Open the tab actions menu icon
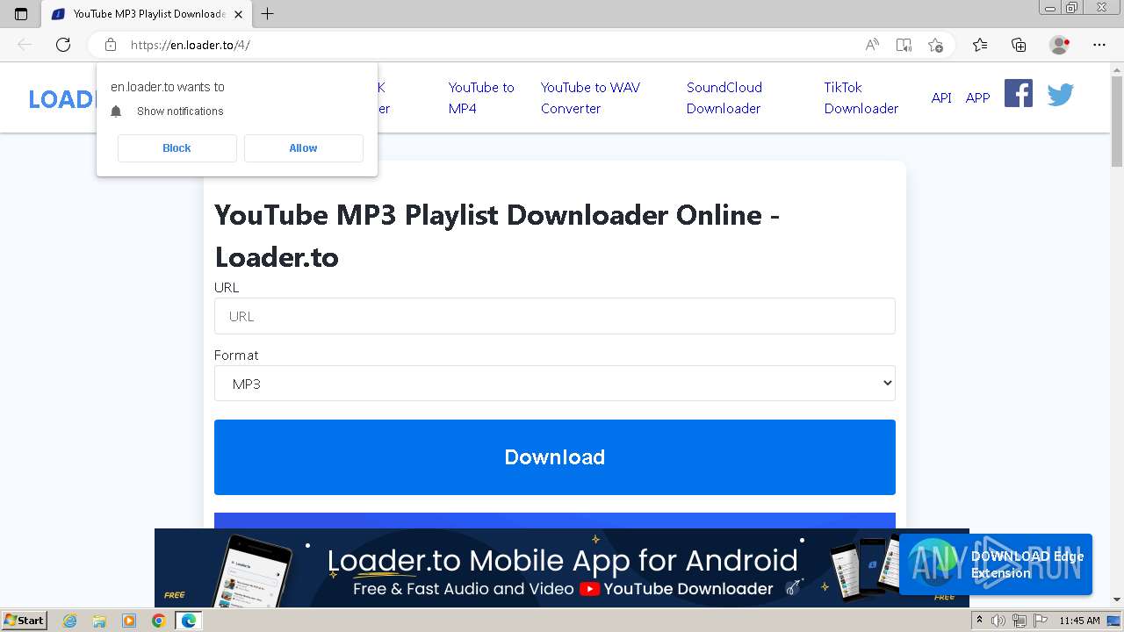Screen dimensions: 1124x632 tap(21, 13)
